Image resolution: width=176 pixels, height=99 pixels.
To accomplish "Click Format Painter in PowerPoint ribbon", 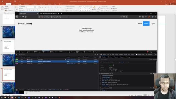I will tap(9, 11).
